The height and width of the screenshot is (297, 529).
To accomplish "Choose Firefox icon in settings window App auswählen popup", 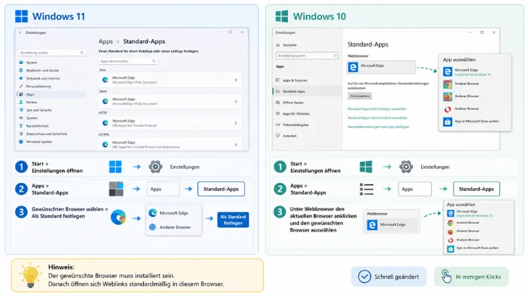I will pos(448,96).
